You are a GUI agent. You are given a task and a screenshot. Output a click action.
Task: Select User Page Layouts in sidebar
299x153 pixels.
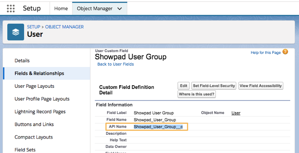click(x=34, y=86)
